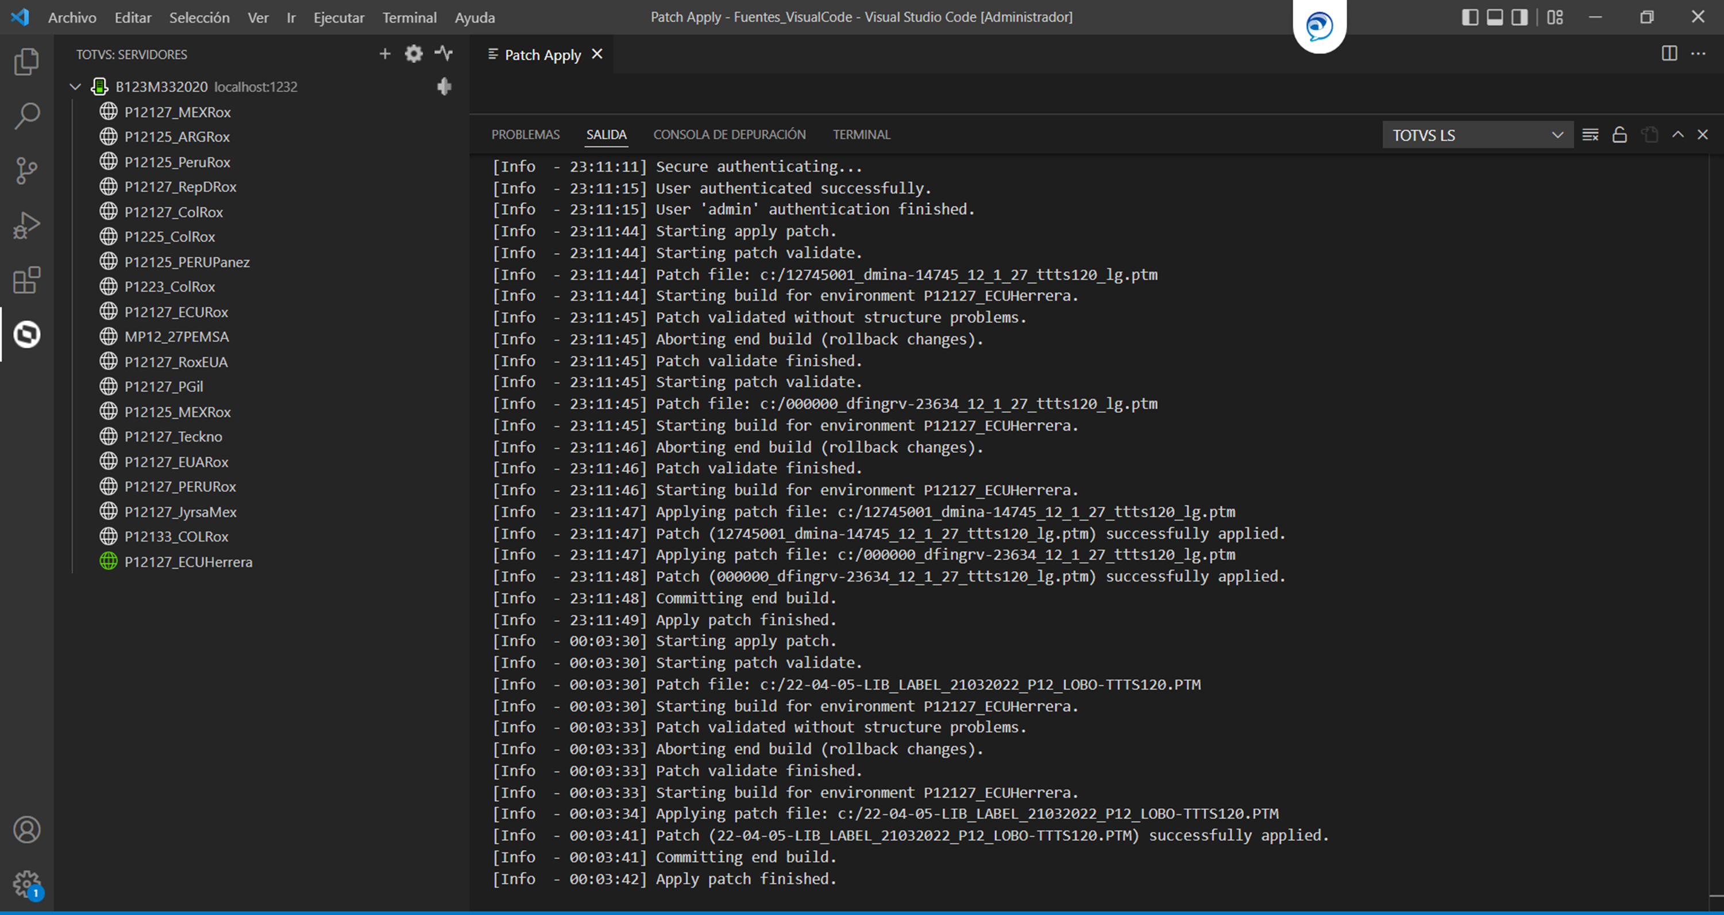1724x915 pixels.
Task: Select the Patch Apply editor tab
Action: (x=542, y=55)
